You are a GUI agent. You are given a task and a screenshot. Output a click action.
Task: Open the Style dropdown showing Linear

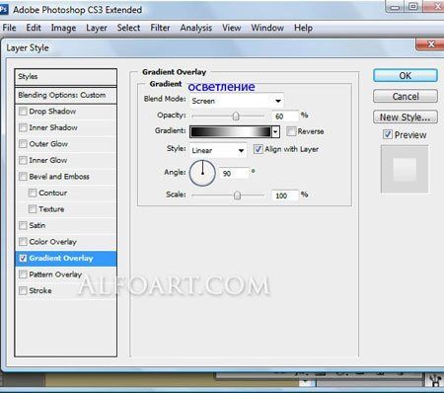(218, 150)
